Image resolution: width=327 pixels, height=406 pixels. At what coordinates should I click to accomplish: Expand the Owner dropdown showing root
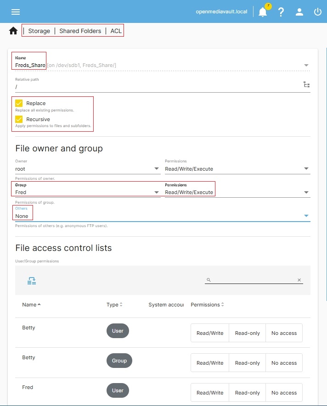coord(87,169)
